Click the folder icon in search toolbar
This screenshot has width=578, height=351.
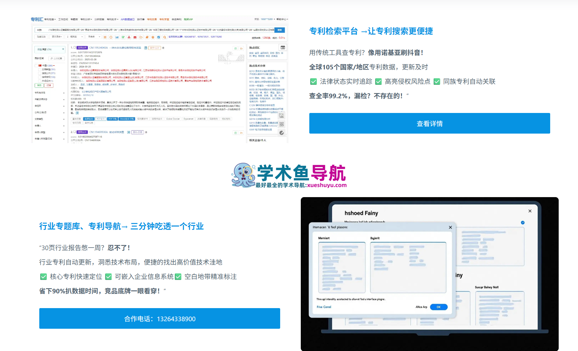click(x=141, y=37)
